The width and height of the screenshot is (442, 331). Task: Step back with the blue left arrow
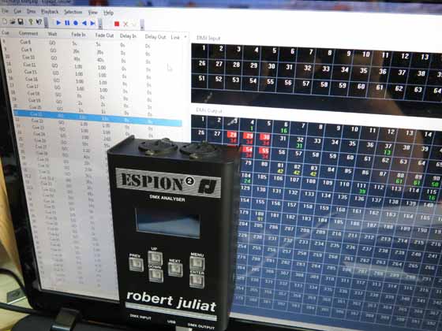tap(84, 23)
